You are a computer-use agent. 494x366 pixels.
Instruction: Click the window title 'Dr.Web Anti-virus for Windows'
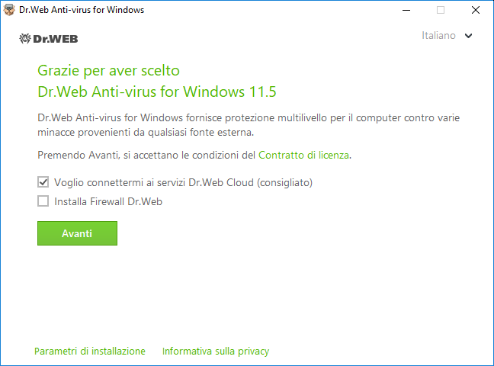82,10
